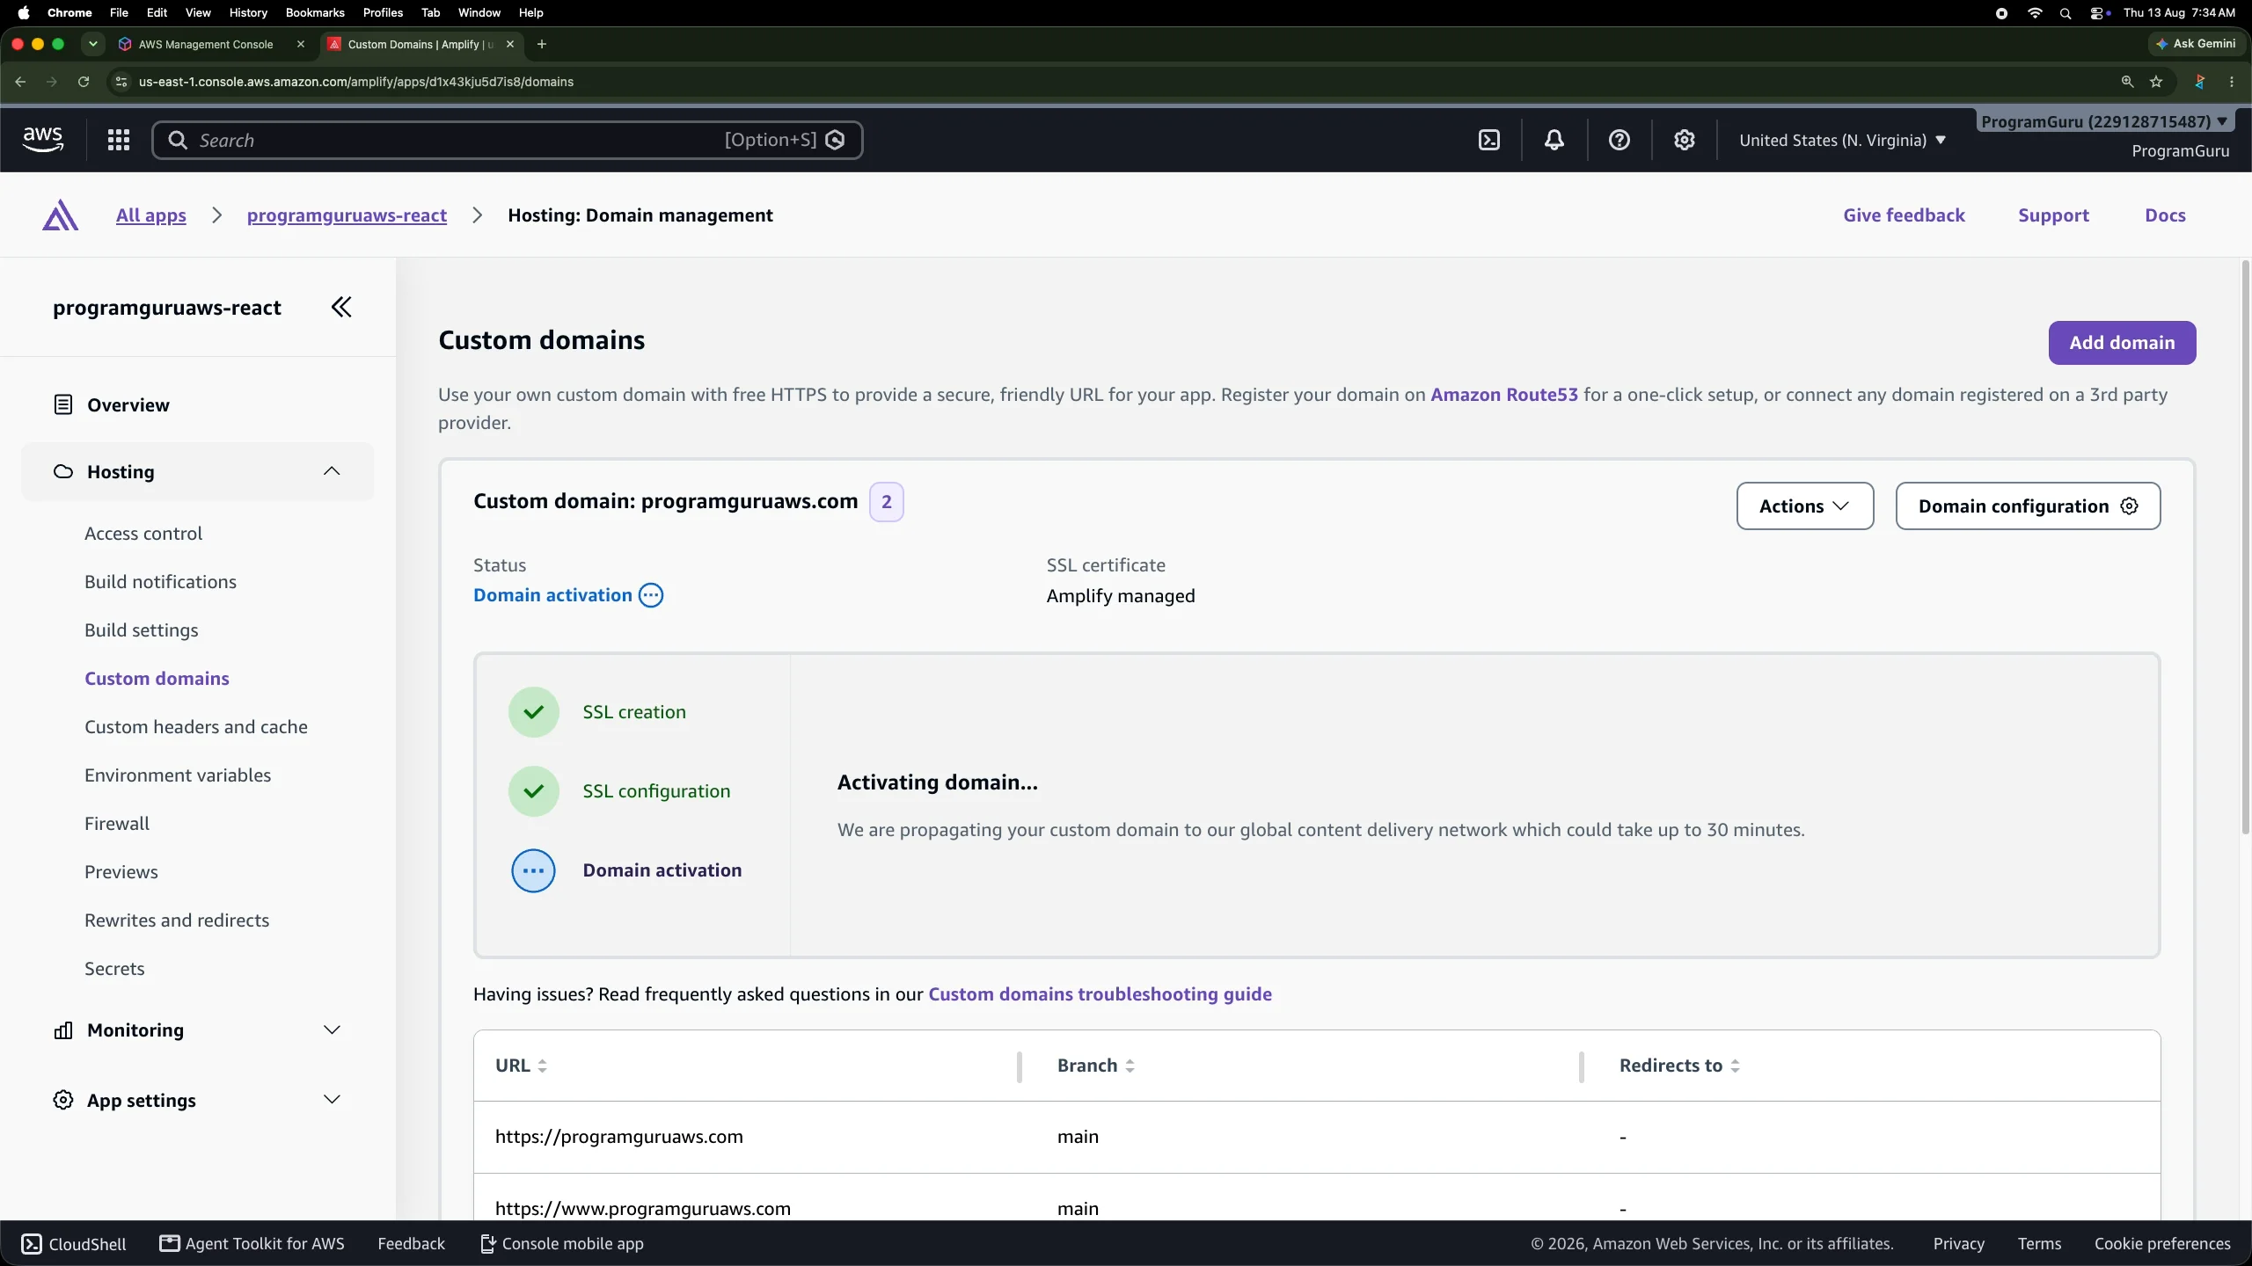Click the SSL configuration green checkmark
The image size is (2252, 1266).
click(x=533, y=791)
